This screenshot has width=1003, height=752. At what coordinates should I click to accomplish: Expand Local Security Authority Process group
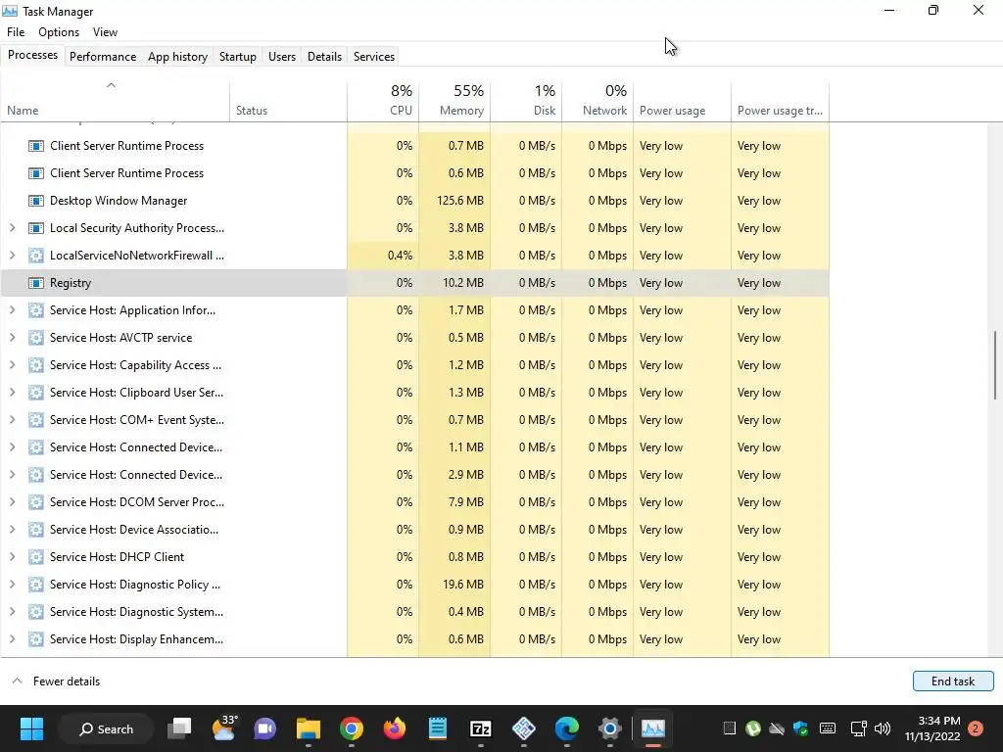[12, 228]
